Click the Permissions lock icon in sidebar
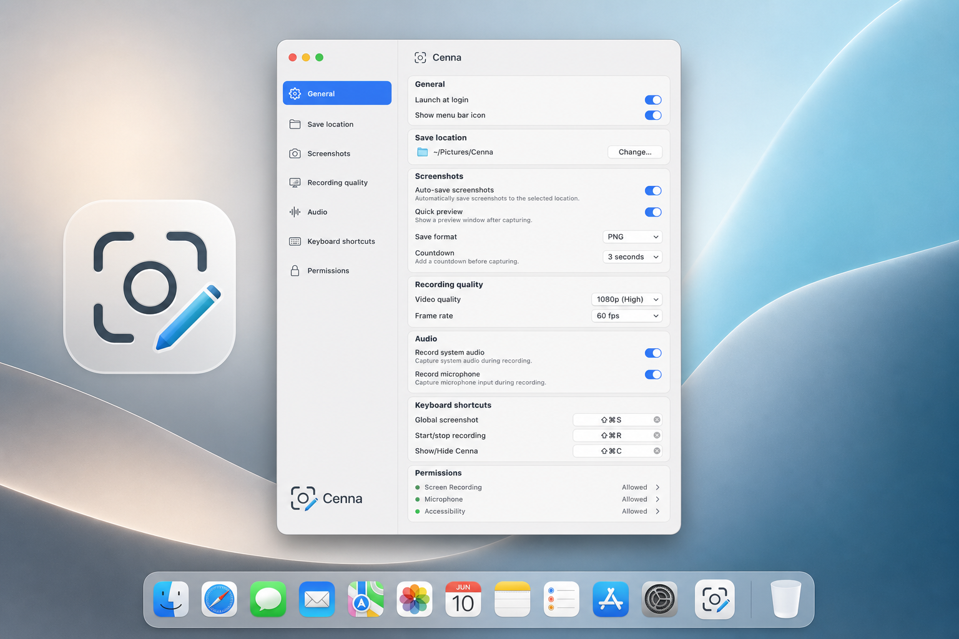Viewport: 959px width, 639px height. (295, 271)
